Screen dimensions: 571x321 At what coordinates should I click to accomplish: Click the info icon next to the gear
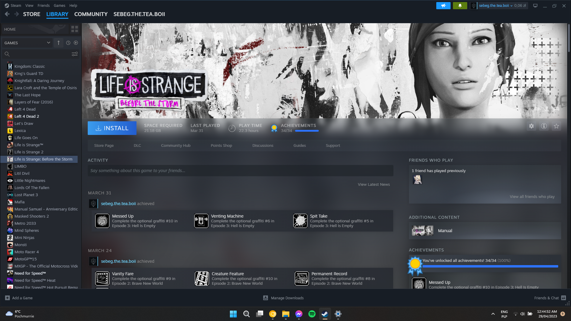[x=544, y=126]
